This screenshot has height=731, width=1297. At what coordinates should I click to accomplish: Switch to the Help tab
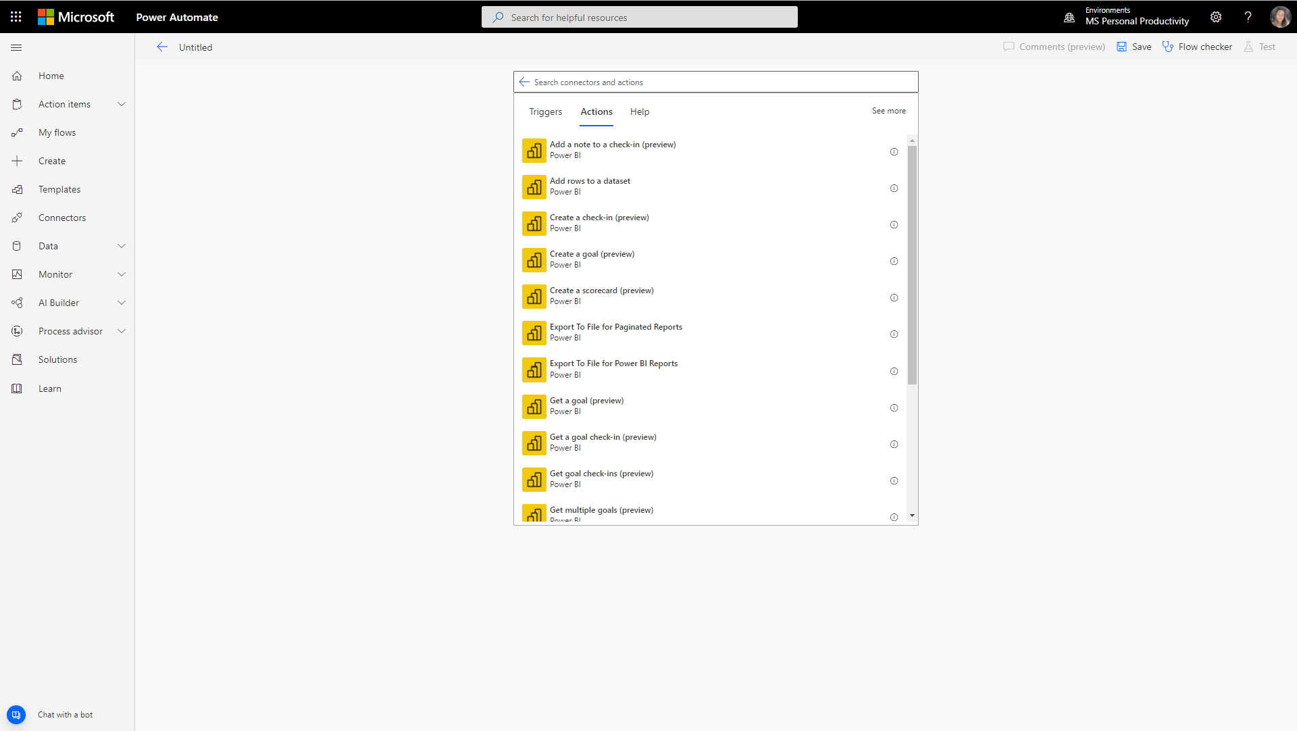(x=640, y=111)
